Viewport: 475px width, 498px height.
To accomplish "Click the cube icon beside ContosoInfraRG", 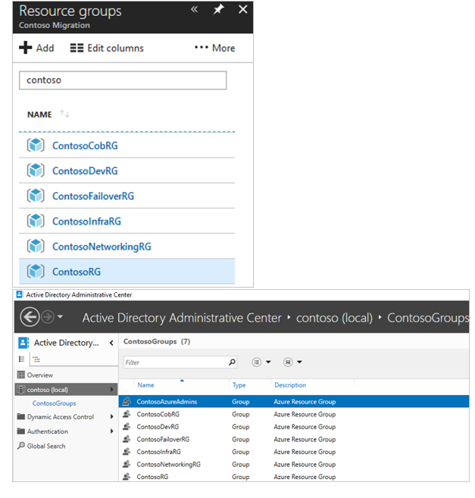I will (36, 221).
